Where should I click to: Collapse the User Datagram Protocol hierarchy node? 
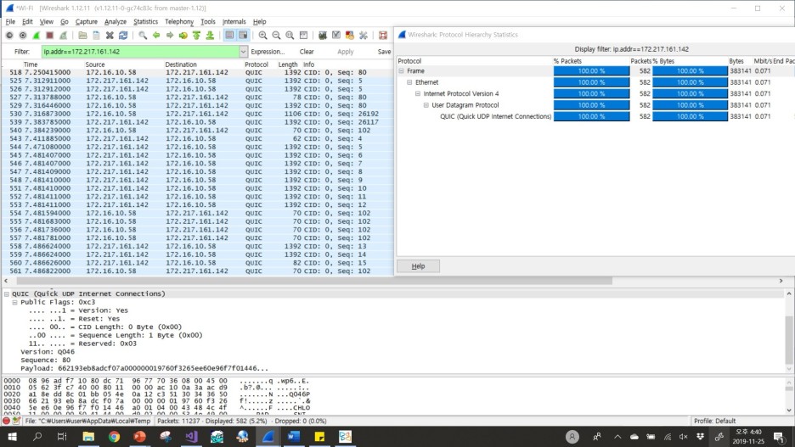[x=426, y=105]
